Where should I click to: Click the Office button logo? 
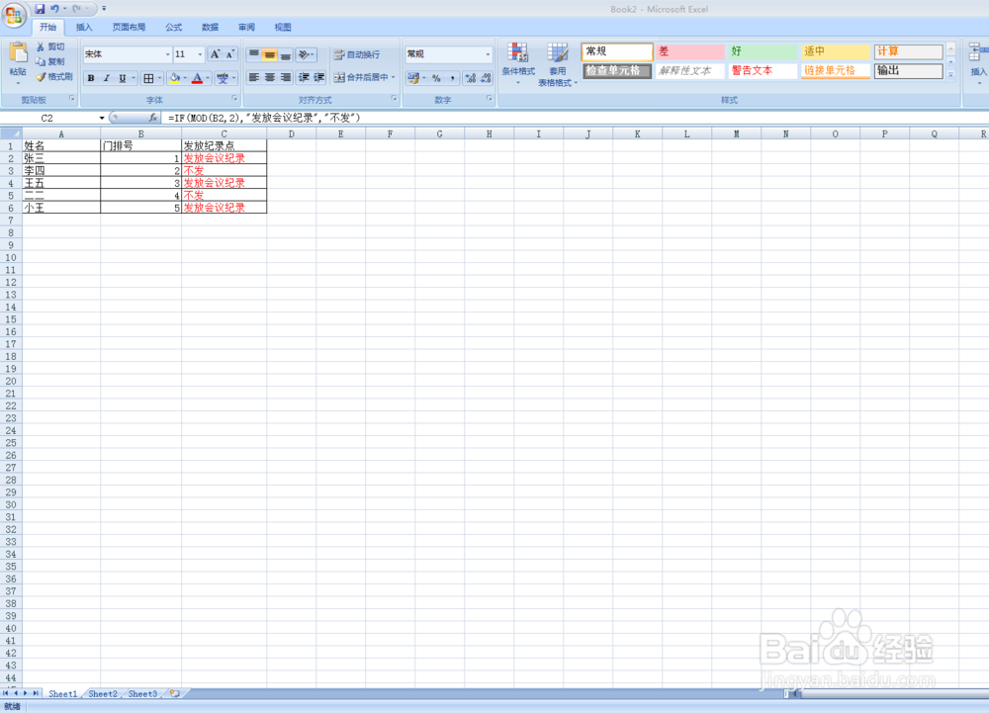(14, 15)
